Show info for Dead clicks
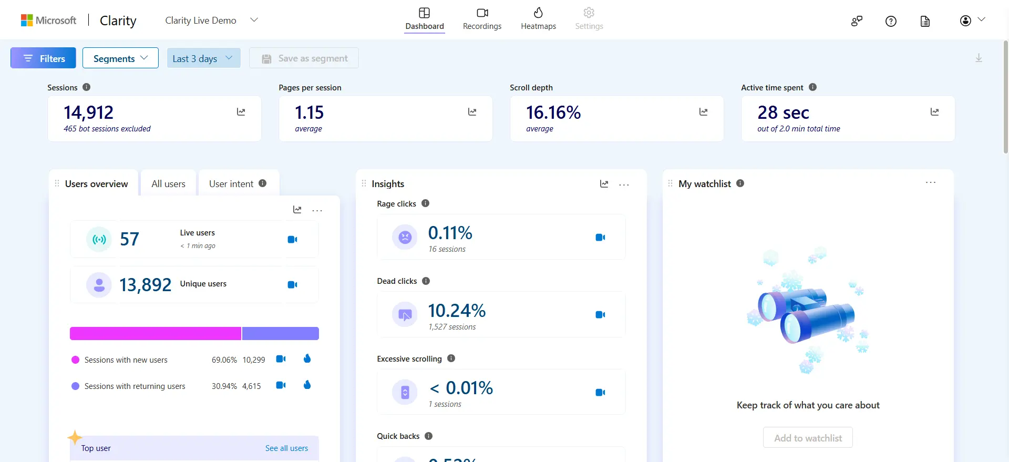Viewport: 1009px width, 462px height. 426,281
